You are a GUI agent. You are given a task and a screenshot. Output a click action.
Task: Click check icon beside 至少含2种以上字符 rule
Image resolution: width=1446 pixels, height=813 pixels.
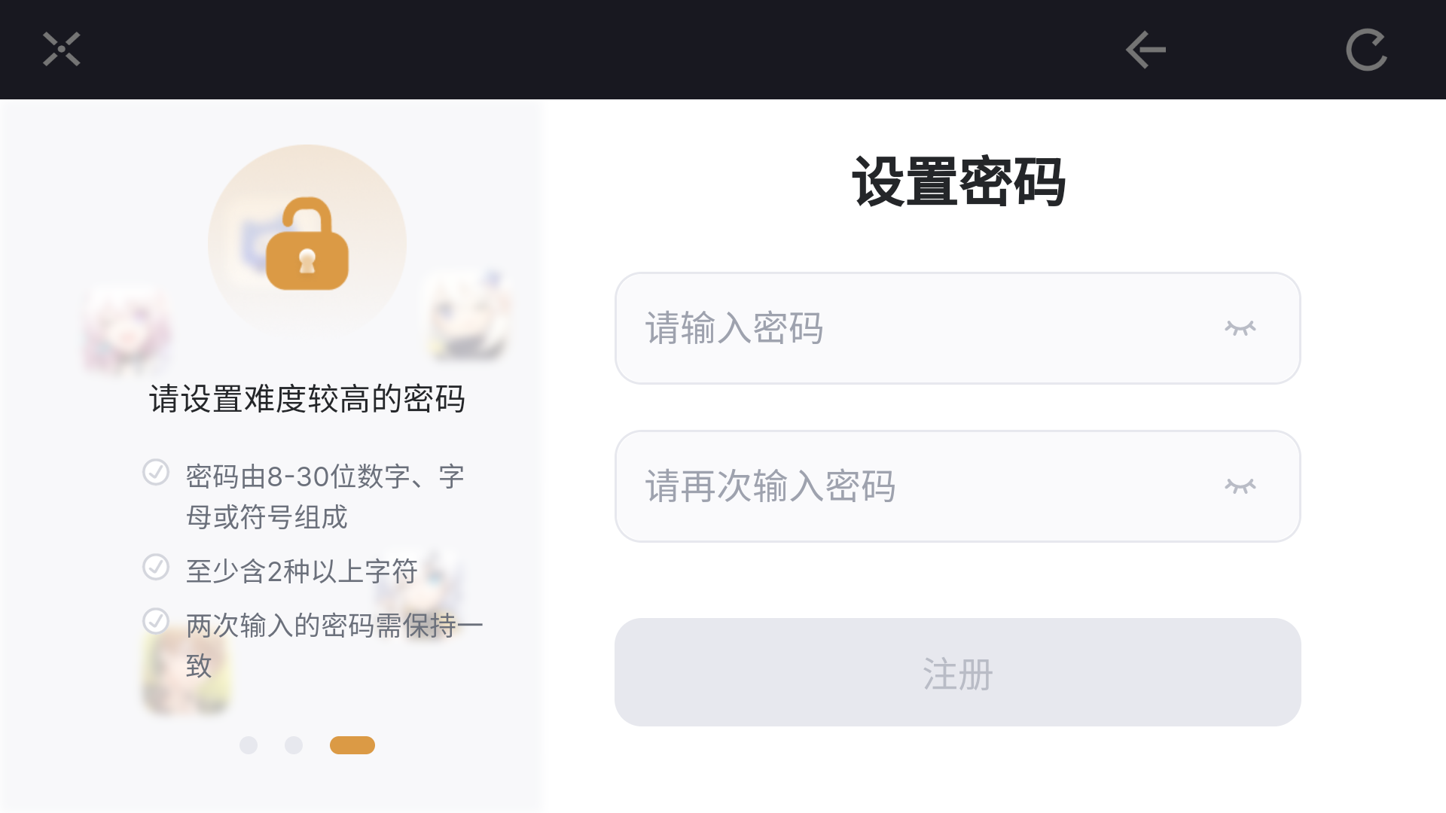pos(156,568)
